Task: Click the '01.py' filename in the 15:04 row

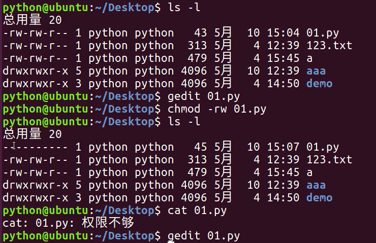Action: (x=323, y=33)
